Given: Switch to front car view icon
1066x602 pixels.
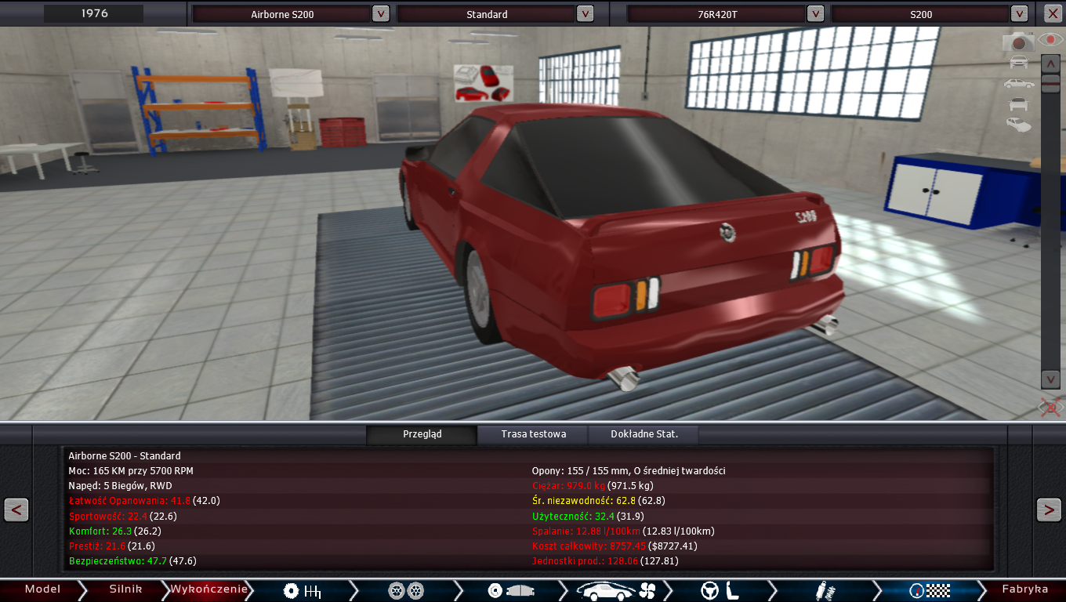Looking at the screenshot, I should click(x=1018, y=63).
